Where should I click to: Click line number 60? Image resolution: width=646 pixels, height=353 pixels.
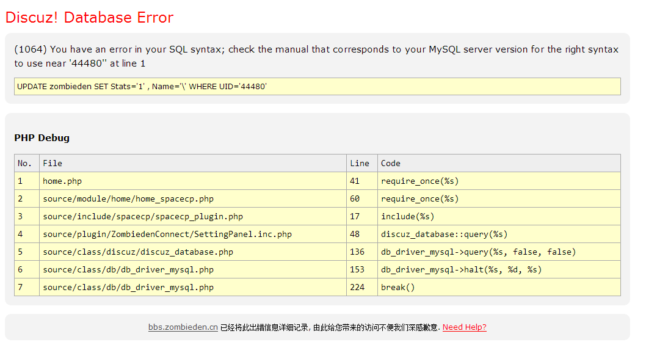[355, 198]
